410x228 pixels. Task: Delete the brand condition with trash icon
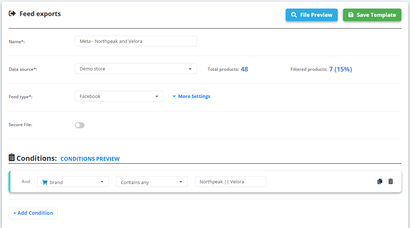[x=391, y=181]
